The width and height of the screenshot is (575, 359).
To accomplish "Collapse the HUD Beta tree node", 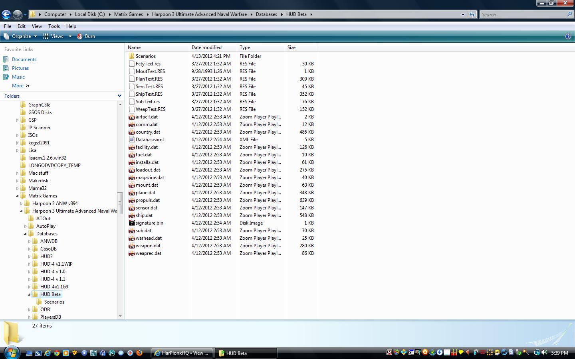I will tap(29, 294).
